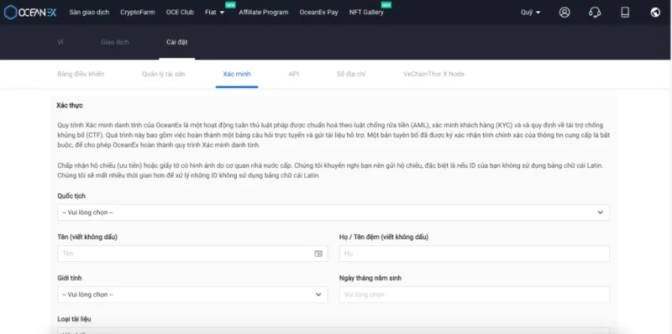Click the OceanEx logo
This screenshot has height=334, width=672.
(30, 13)
